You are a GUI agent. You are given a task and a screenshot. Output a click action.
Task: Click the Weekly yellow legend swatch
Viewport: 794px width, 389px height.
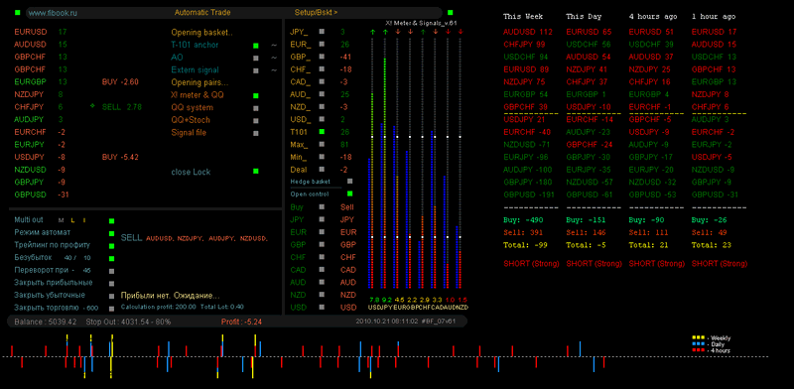click(x=699, y=337)
